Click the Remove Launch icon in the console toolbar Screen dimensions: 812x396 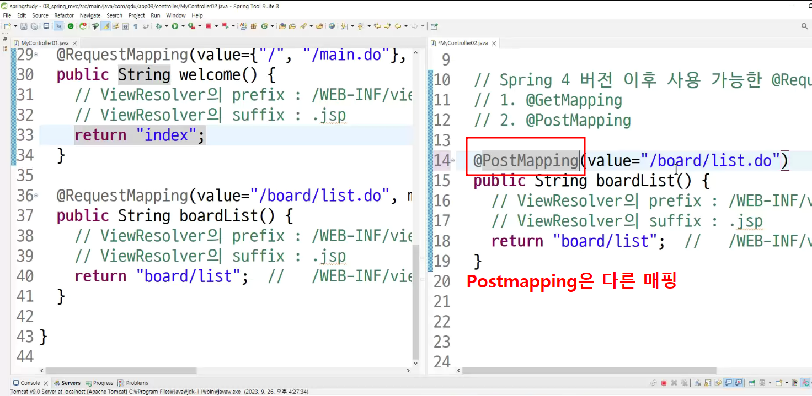(674, 383)
